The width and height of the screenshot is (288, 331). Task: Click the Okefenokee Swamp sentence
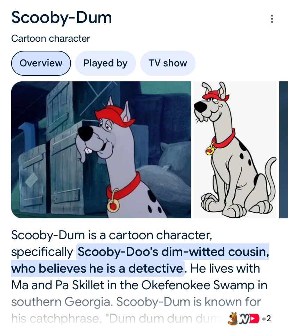[x=139, y=285]
